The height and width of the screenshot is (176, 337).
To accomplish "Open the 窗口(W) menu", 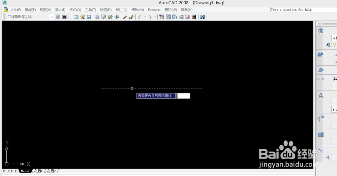I will (171, 10).
